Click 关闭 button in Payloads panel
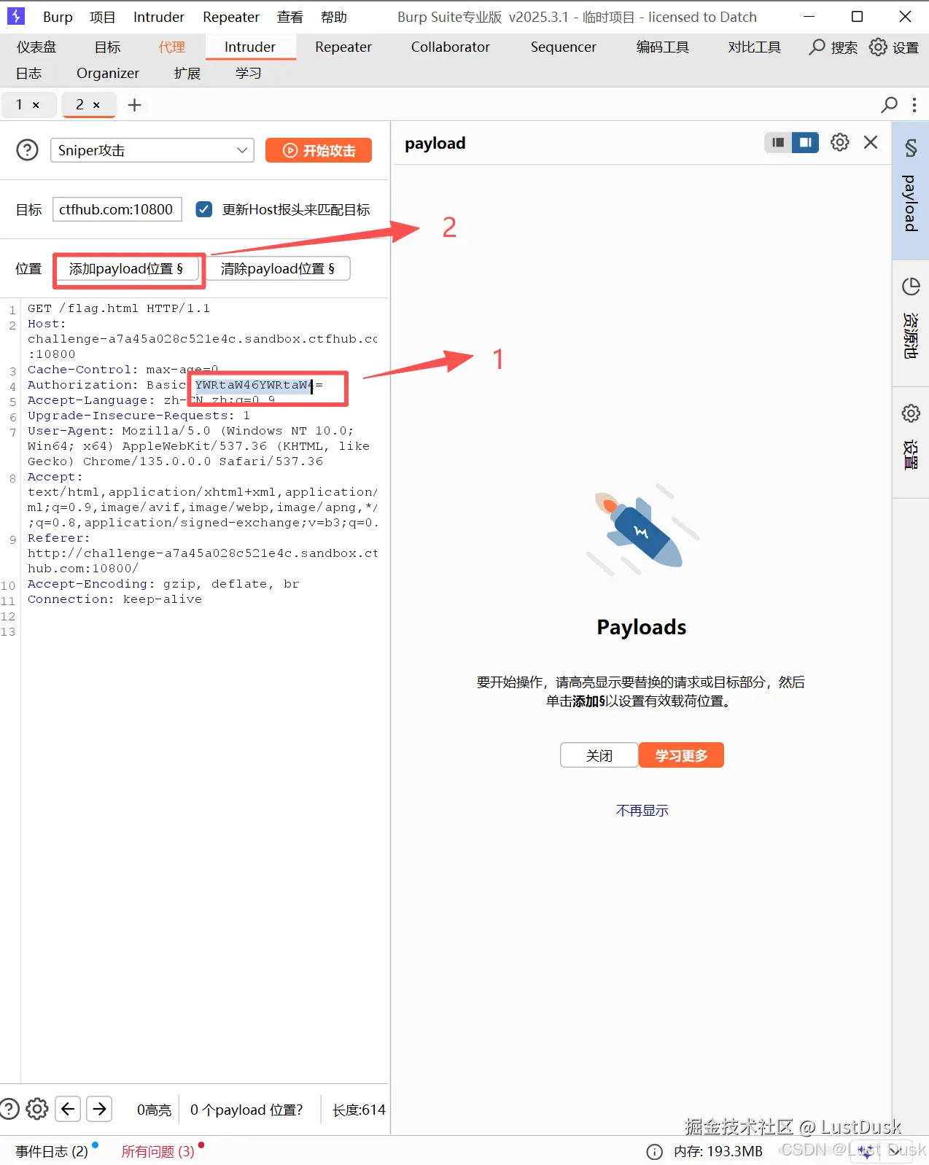The width and height of the screenshot is (929, 1165). (599, 755)
